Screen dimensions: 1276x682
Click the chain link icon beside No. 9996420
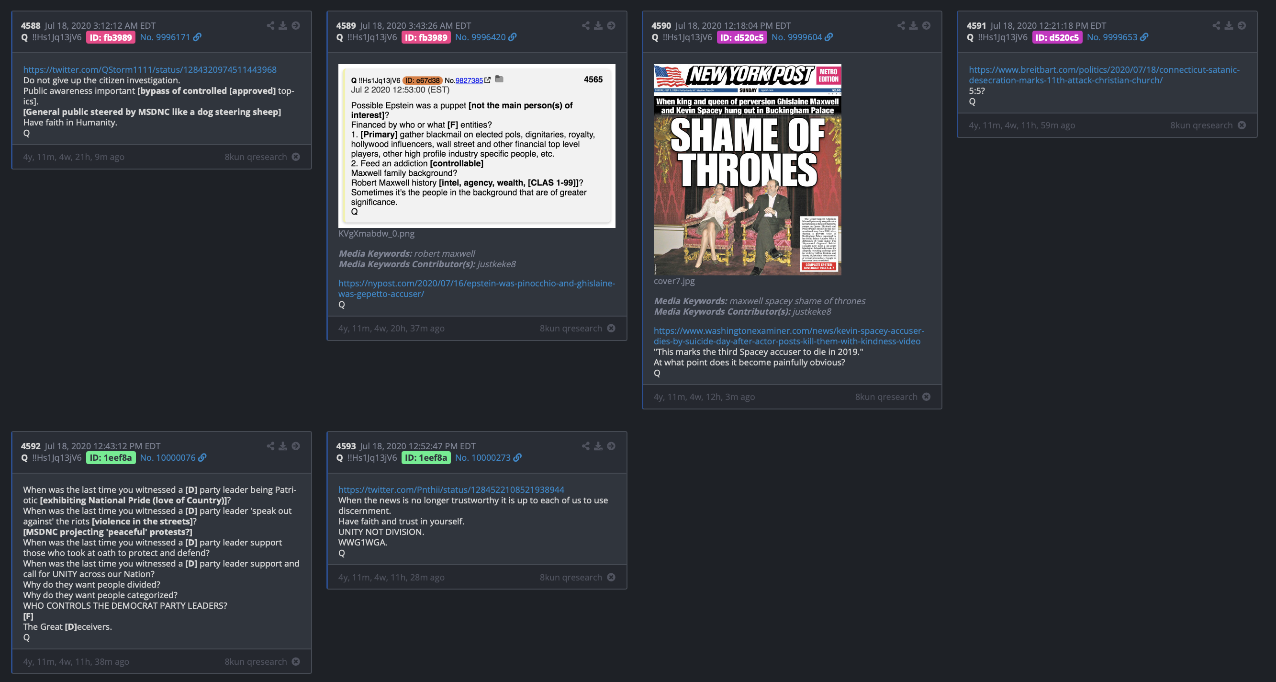click(513, 37)
